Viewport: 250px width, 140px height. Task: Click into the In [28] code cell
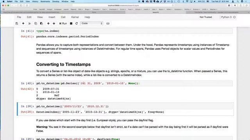134,106
